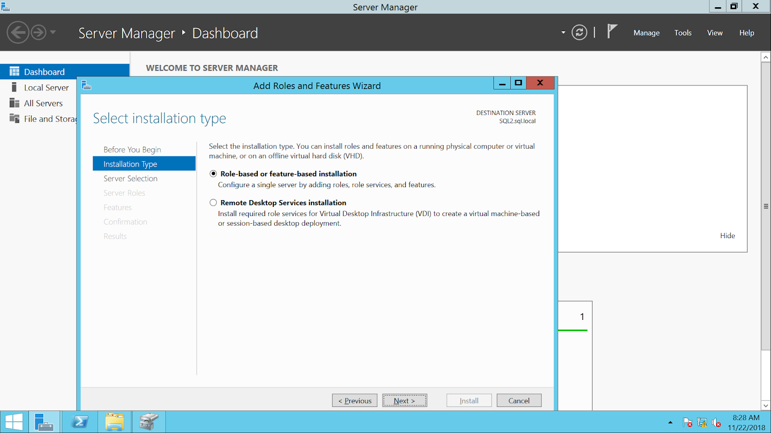Maximize the Add Roles and Features Wizard

[518, 83]
